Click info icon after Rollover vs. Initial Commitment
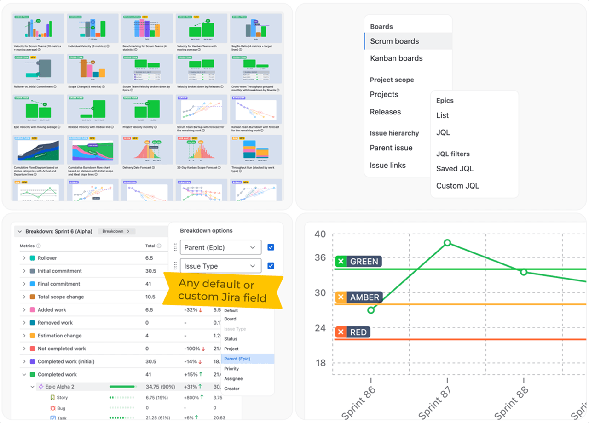 [54, 87]
